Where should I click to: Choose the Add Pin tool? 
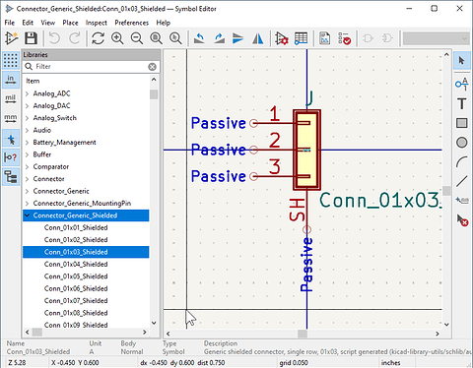[462, 85]
